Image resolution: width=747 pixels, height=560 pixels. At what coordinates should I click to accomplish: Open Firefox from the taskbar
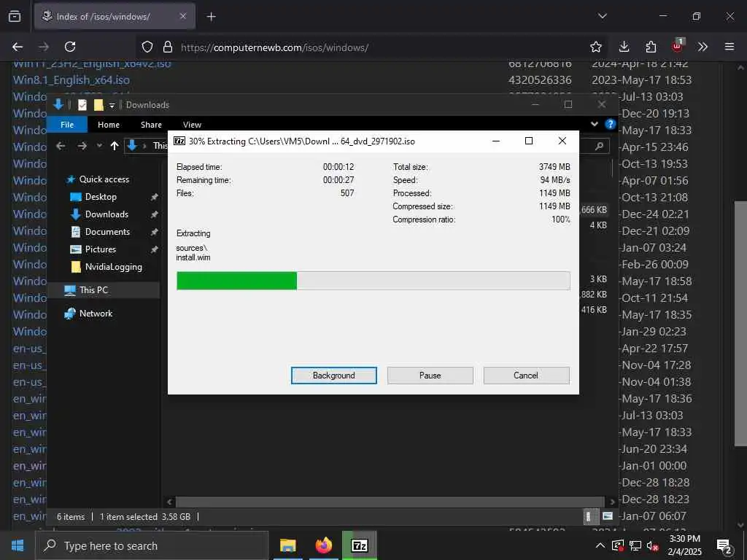pos(323,545)
